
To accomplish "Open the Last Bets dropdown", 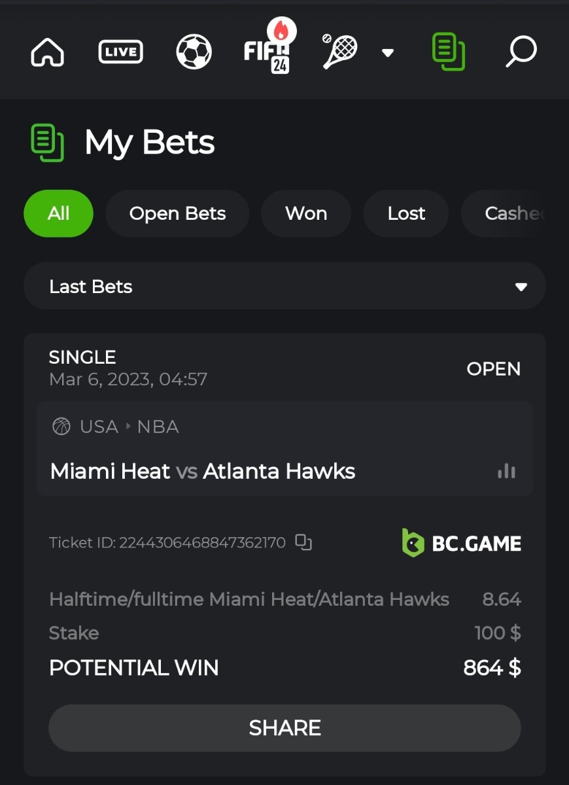I will click(x=284, y=287).
